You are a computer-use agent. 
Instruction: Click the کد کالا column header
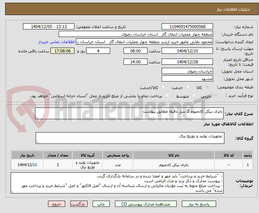(x=228, y=155)
